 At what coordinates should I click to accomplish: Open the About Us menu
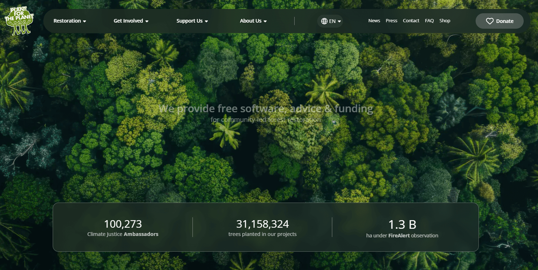pyautogui.click(x=251, y=21)
